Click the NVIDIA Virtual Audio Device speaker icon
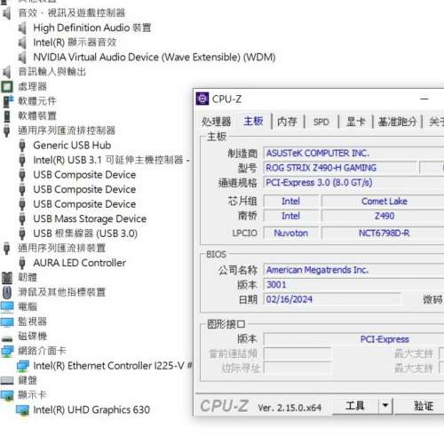 tap(22, 58)
